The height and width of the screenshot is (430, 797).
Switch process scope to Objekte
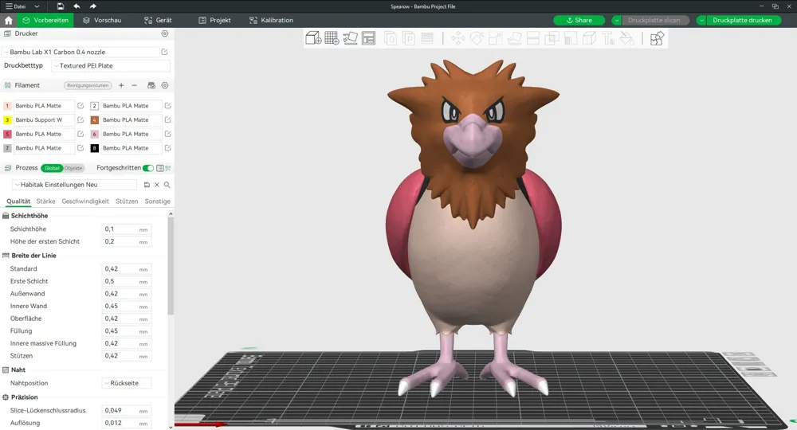(x=73, y=168)
